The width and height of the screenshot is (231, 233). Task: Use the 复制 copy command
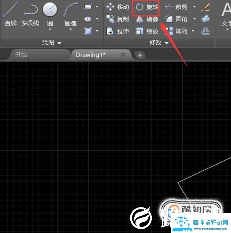click(117, 19)
